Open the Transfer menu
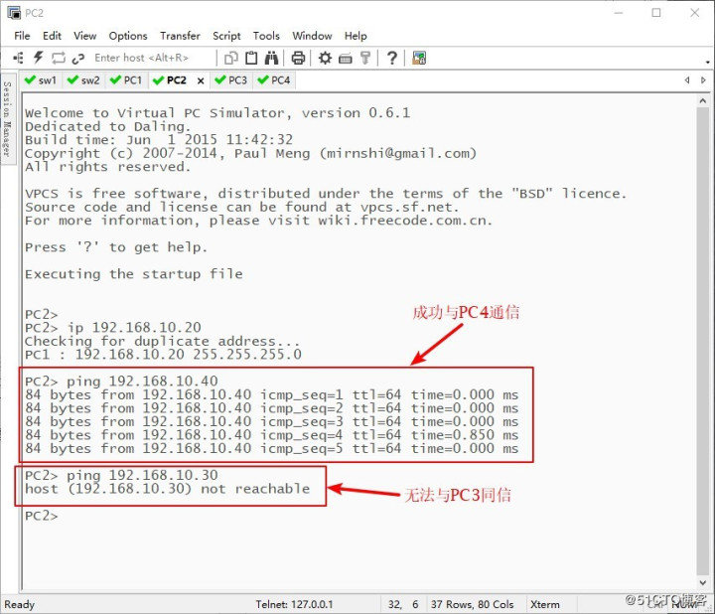This screenshot has width=715, height=614. click(x=180, y=36)
